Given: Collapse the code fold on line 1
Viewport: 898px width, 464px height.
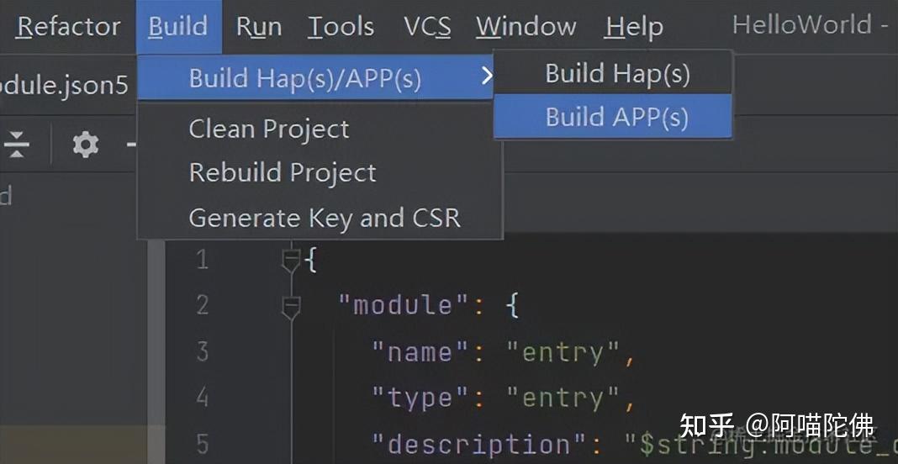Looking at the screenshot, I should [291, 260].
